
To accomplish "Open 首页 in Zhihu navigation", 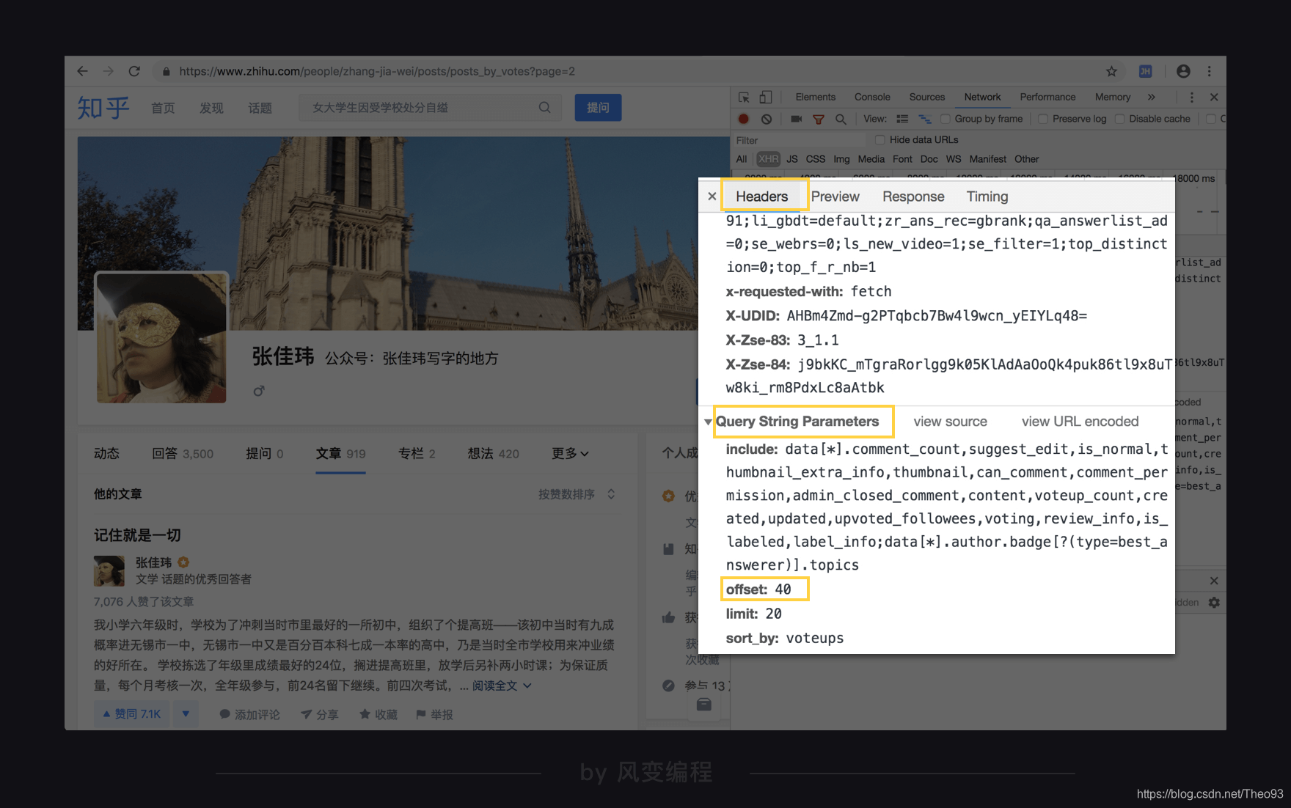I will [163, 108].
